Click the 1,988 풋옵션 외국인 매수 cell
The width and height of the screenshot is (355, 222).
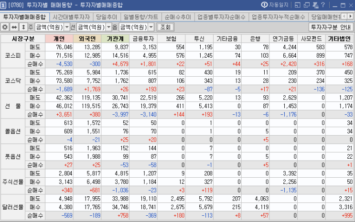click(87, 157)
